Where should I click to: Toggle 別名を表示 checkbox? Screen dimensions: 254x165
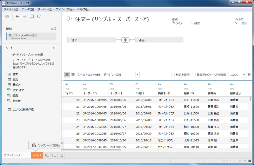pos(173,75)
